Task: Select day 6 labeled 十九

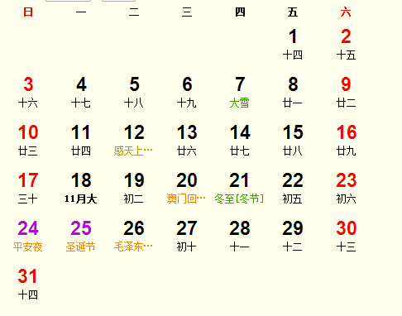Action: [x=187, y=92]
